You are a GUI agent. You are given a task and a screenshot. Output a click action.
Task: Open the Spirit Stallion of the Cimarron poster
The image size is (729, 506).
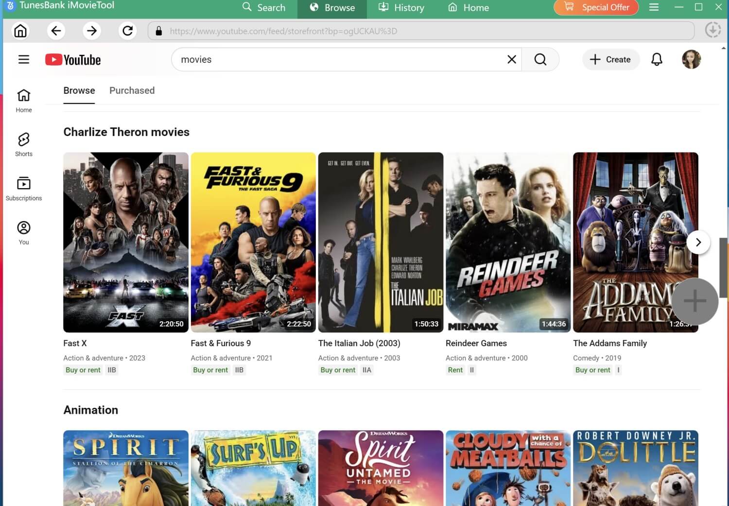tap(126, 468)
